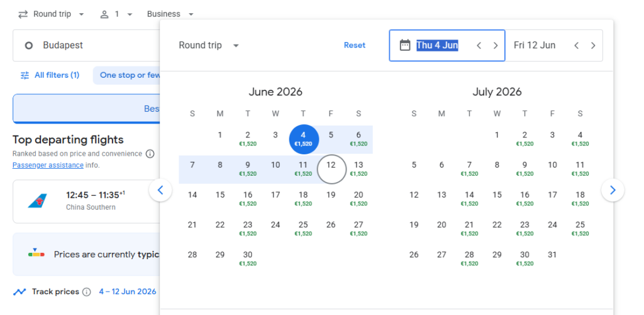Choose July 1 in the calendar
The image size is (644, 315).
point(497,135)
